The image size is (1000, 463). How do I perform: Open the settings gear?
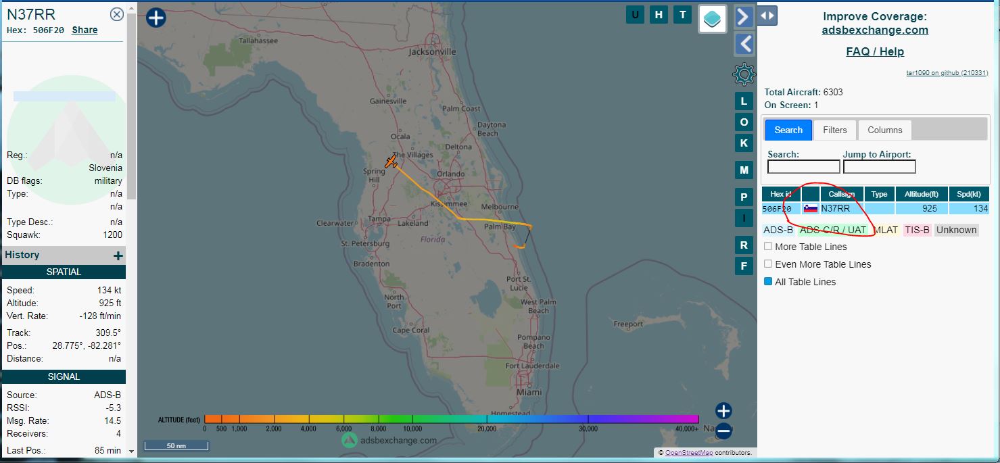[x=744, y=74]
